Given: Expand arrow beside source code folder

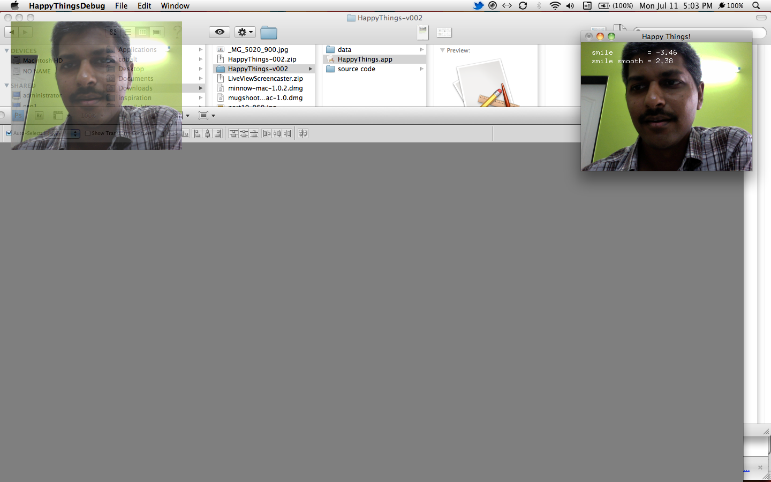Looking at the screenshot, I should point(421,69).
